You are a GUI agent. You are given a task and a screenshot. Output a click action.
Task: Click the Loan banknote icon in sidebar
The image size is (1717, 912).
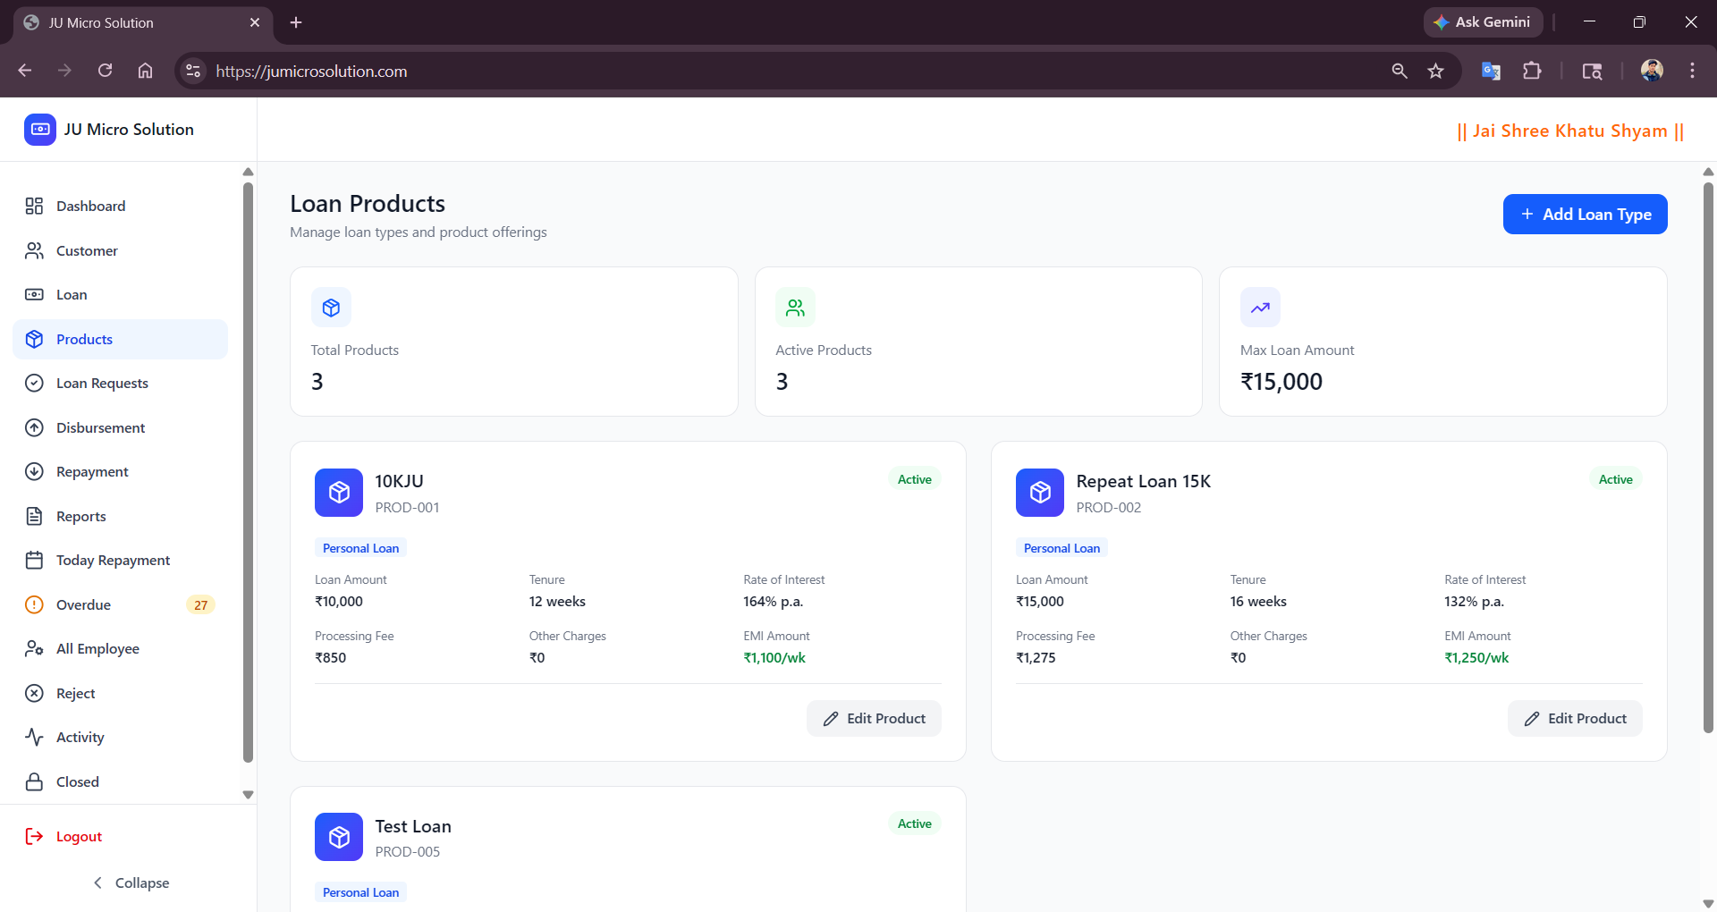tap(34, 295)
